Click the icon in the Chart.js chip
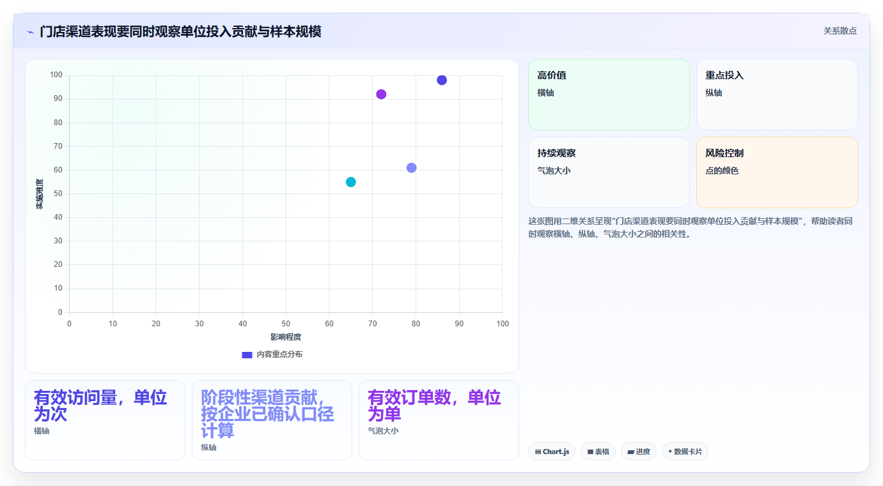 538,452
